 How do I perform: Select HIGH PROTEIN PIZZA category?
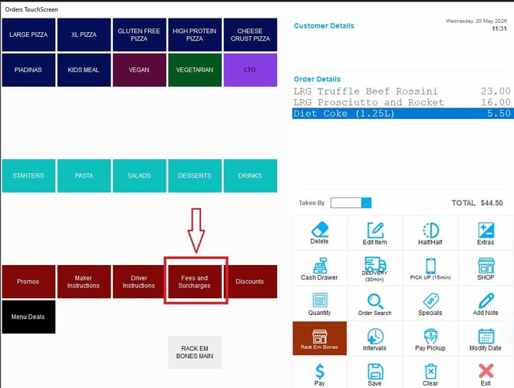pyautogui.click(x=195, y=35)
